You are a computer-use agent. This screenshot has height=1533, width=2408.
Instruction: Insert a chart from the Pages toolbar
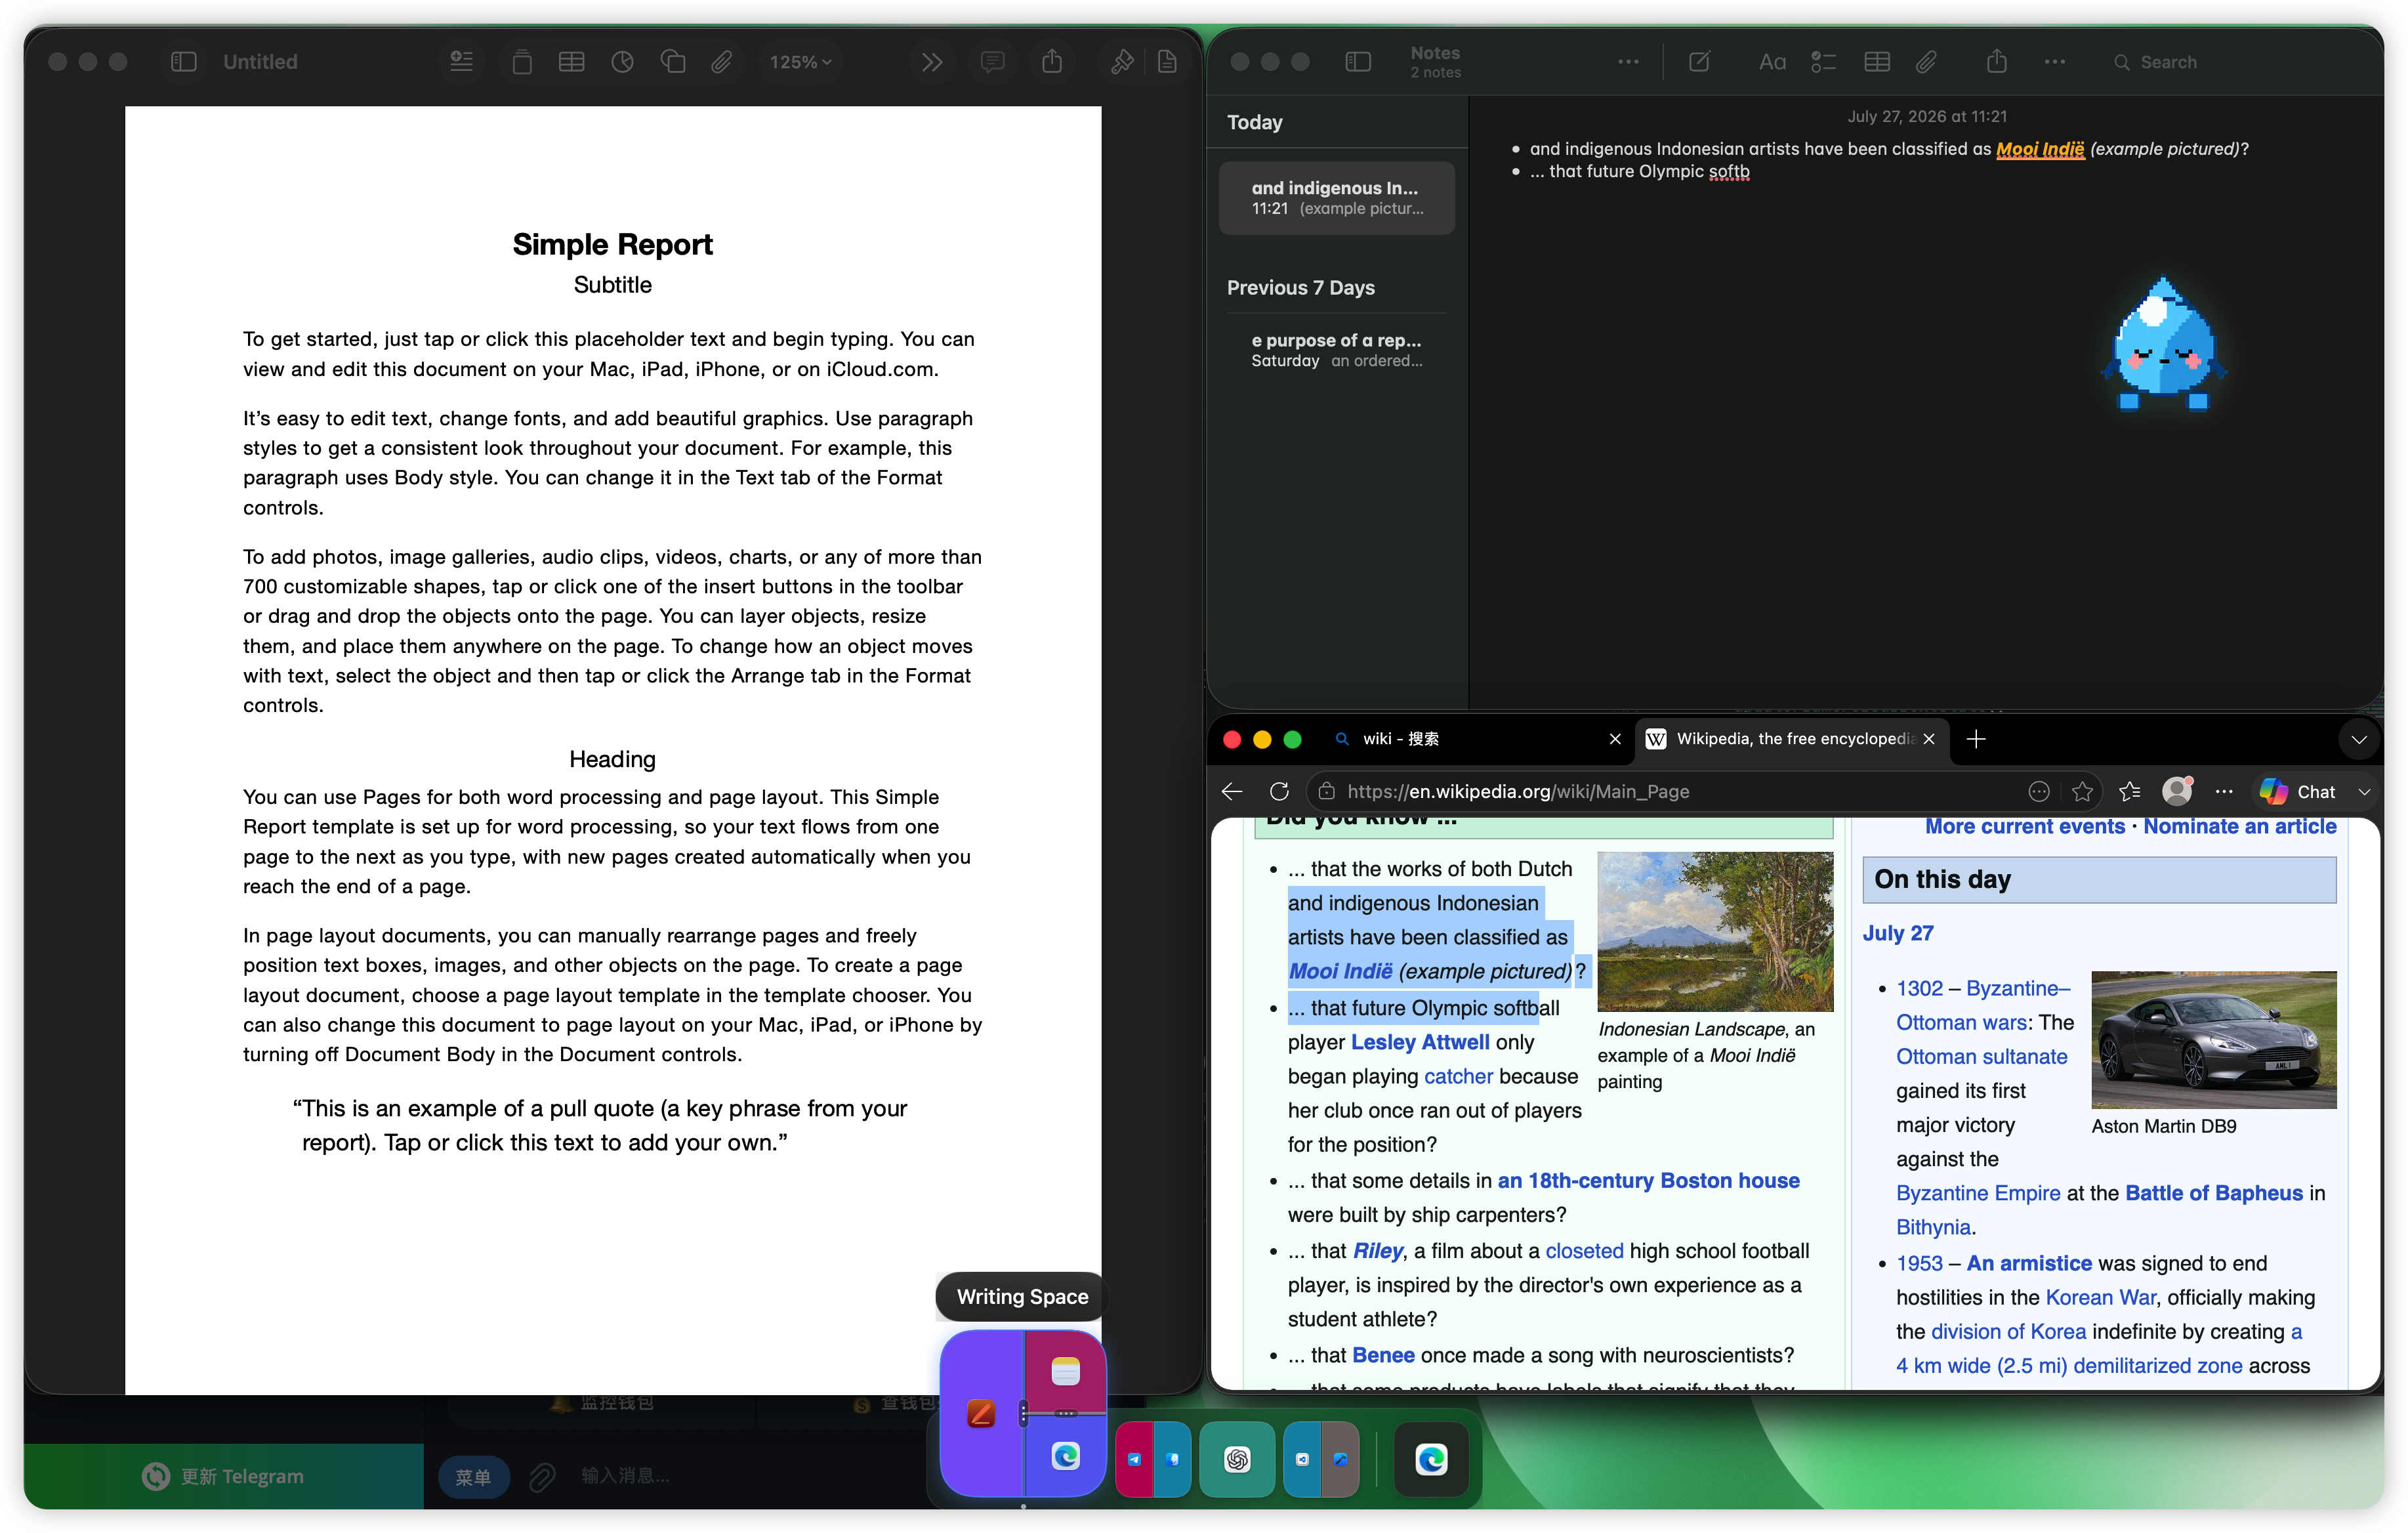click(622, 62)
